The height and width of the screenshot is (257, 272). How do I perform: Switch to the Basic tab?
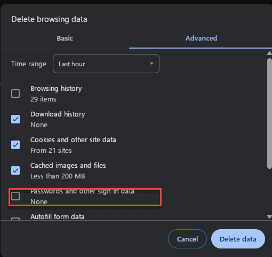pyautogui.click(x=65, y=38)
